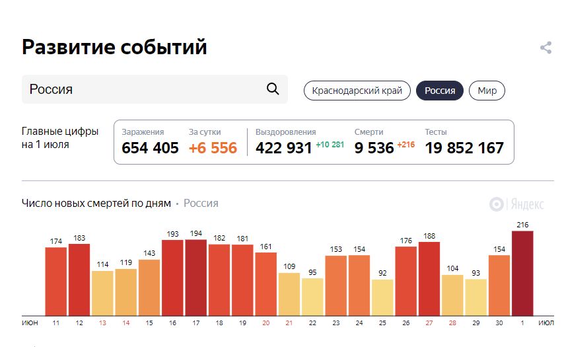Click the share icon at top right

click(x=545, y=48)
